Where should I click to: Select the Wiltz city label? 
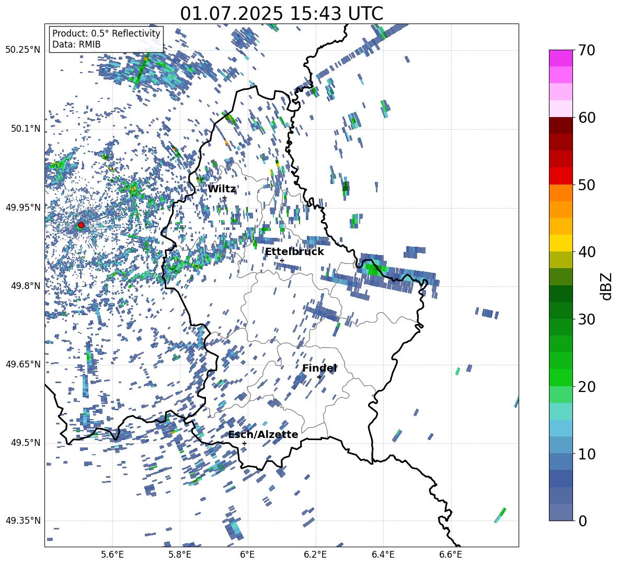click(222, 189)
